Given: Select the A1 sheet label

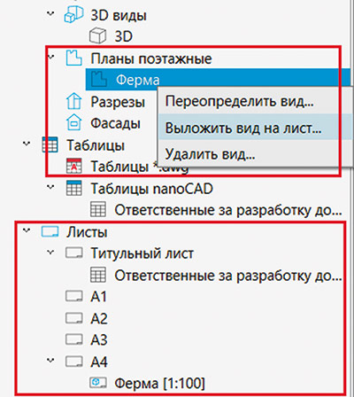Looking at the screenshot, I should tap(98, 297).
